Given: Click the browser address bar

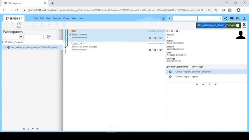Looking at the screenshot, I should [116, 10].
